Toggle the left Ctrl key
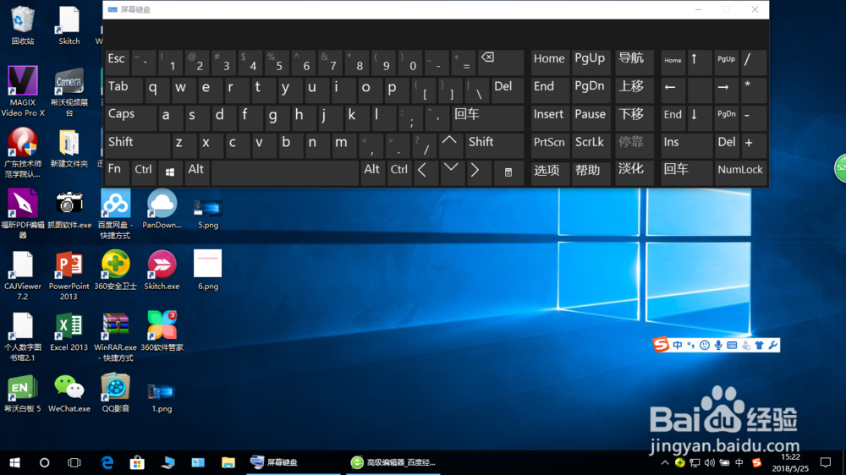Screen dimensions: 846x475 144,173
